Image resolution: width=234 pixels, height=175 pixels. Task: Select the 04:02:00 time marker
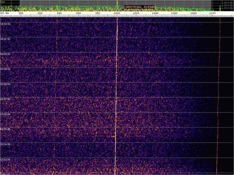[x=5, y=24]
